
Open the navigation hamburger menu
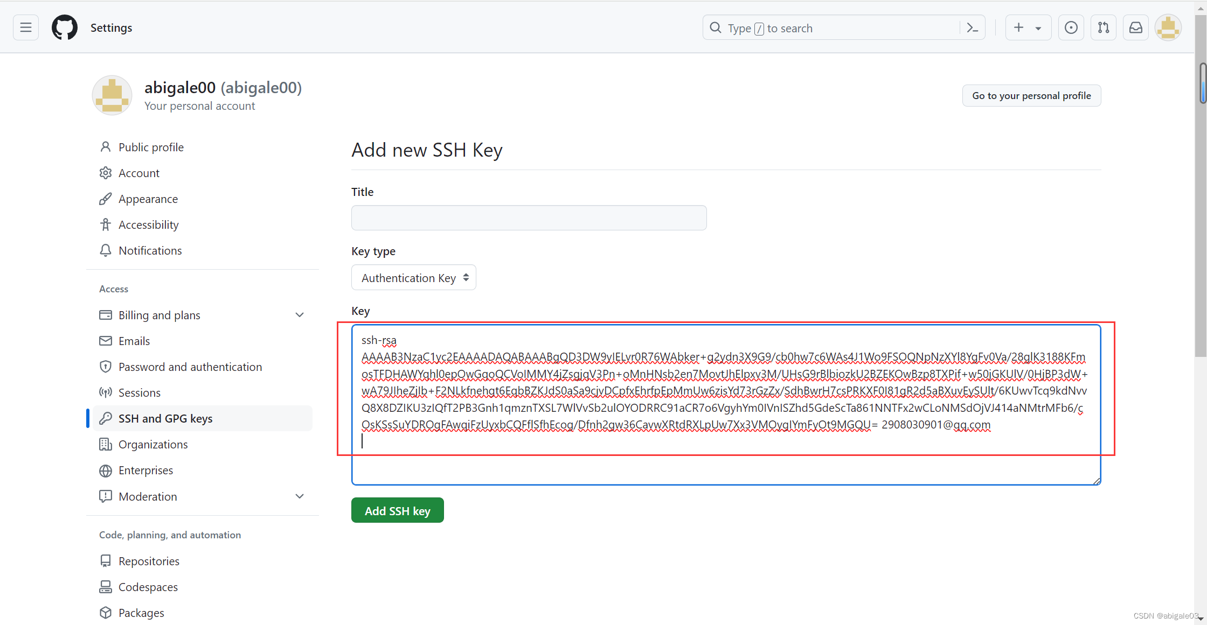click(x=25, y=27)
